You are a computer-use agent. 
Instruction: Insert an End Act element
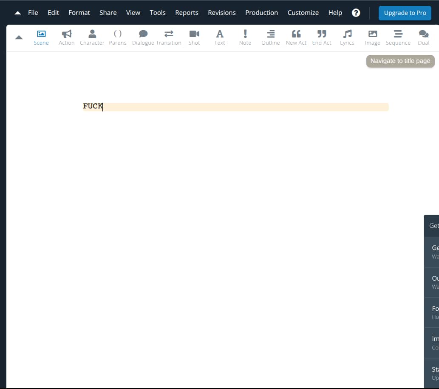coord(321,37)
